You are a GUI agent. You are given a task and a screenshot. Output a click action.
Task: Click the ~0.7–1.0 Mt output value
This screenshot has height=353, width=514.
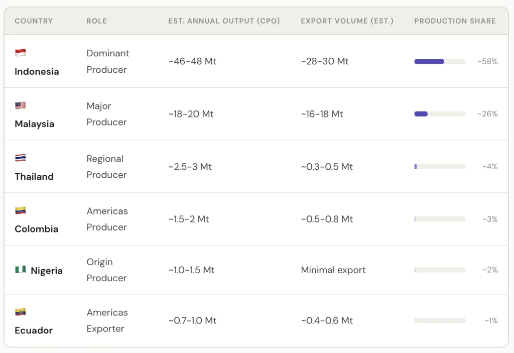(x=192, y=320)
